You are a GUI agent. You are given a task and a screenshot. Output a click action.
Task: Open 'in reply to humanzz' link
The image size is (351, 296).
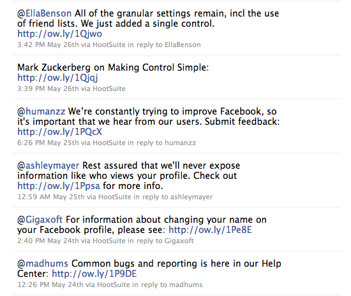point(162,143)
